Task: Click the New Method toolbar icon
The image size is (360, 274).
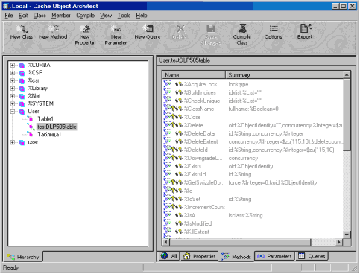Action: click(x=53, y=29)
